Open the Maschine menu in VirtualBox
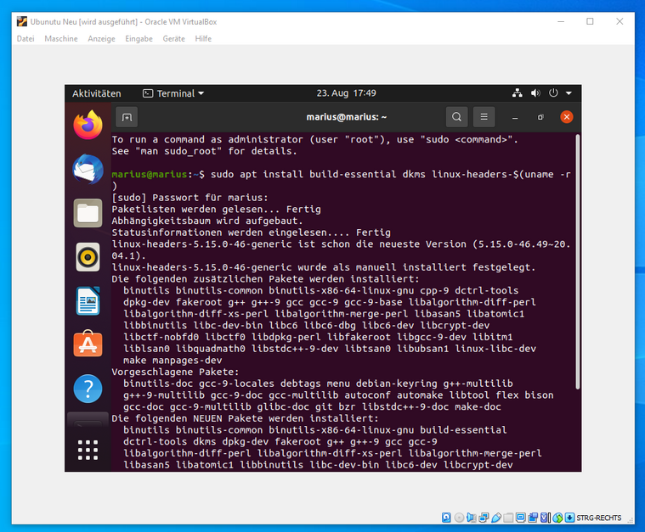The image size is (645, 532). pos(61,39)
